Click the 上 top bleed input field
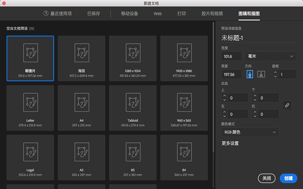 238,98
